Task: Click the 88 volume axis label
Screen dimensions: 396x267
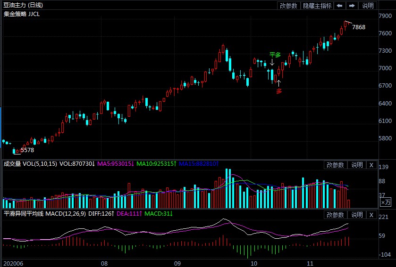Action: (x=382, y=181)
